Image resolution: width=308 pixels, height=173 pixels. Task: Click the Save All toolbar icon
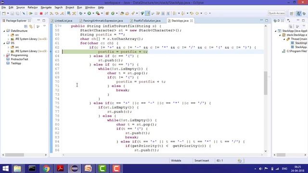coord(17,13)
